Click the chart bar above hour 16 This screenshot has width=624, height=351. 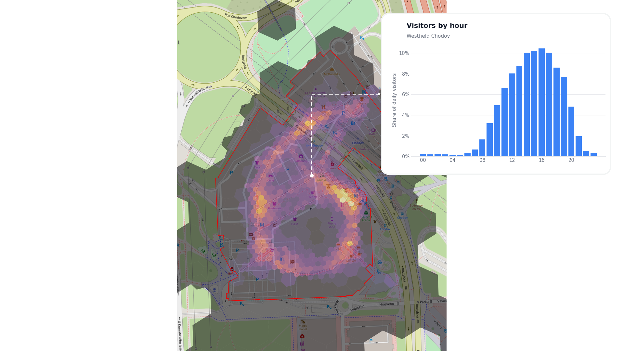(541, 102)
